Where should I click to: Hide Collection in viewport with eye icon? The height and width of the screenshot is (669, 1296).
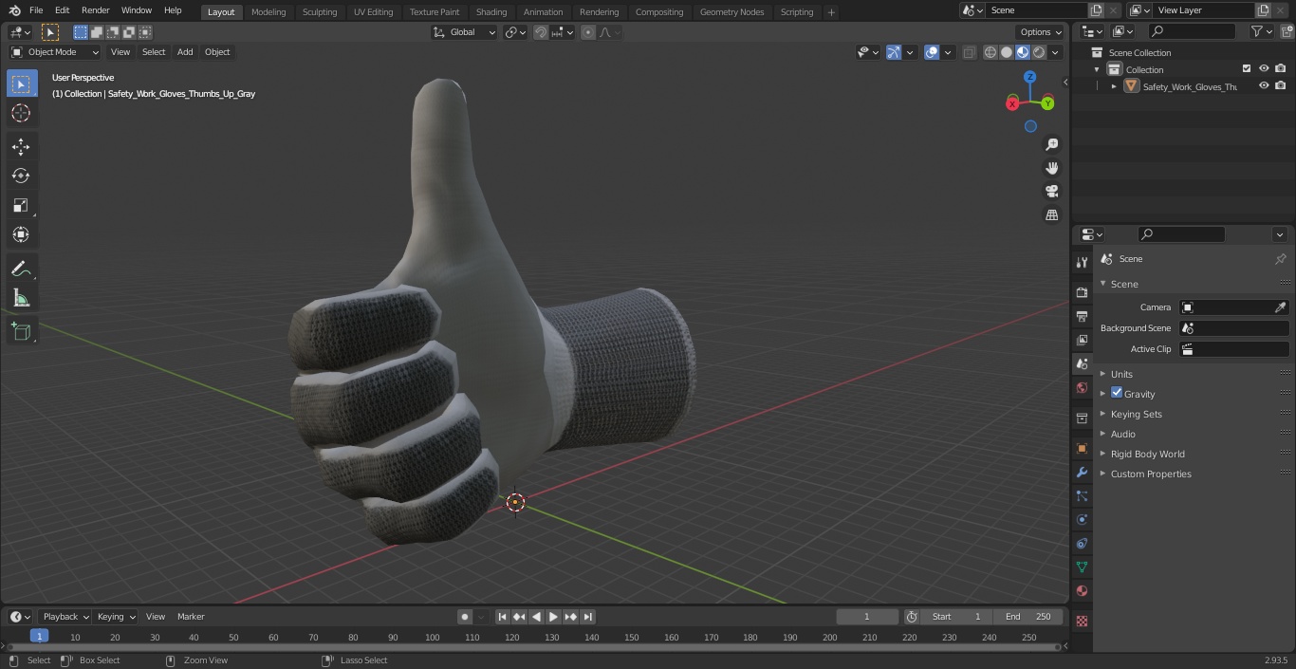(x=1264, y=69)
